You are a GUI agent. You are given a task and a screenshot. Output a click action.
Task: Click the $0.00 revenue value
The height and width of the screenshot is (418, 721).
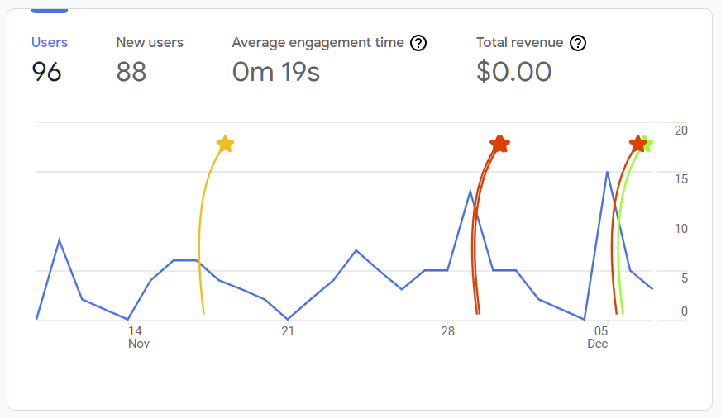513,72
